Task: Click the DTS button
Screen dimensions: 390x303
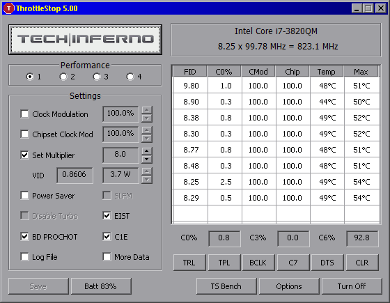Action: tap(327, 263)
